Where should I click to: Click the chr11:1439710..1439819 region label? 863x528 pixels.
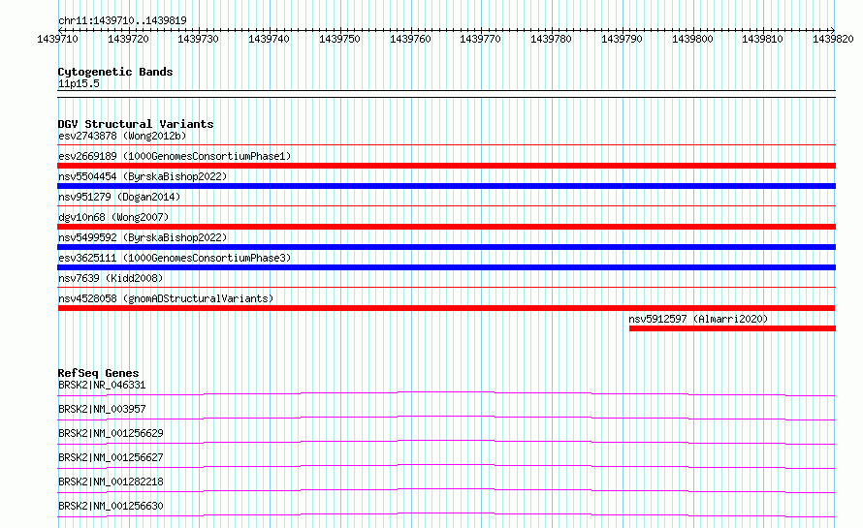(122, 20)
